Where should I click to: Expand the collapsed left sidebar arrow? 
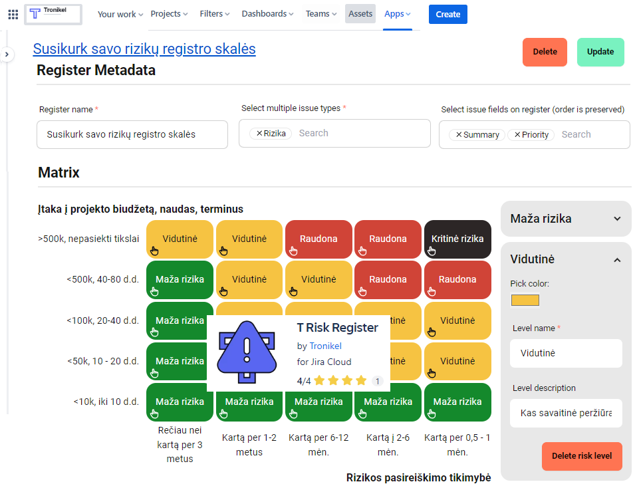pyautogui.click(x=7, y=55)
